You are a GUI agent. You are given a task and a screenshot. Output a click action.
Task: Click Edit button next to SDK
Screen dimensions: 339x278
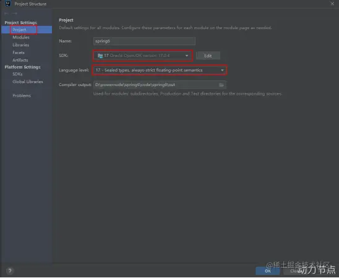pos(208,56)
